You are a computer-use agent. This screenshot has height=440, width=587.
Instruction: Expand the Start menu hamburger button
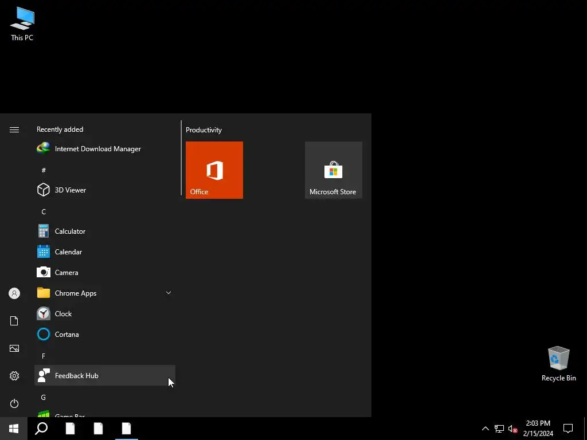coord(14,129)
